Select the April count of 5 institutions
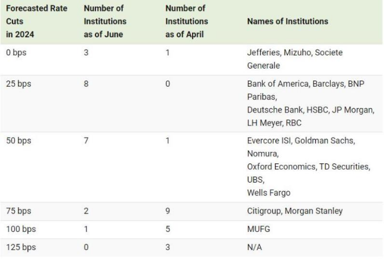 pos(168,230)
